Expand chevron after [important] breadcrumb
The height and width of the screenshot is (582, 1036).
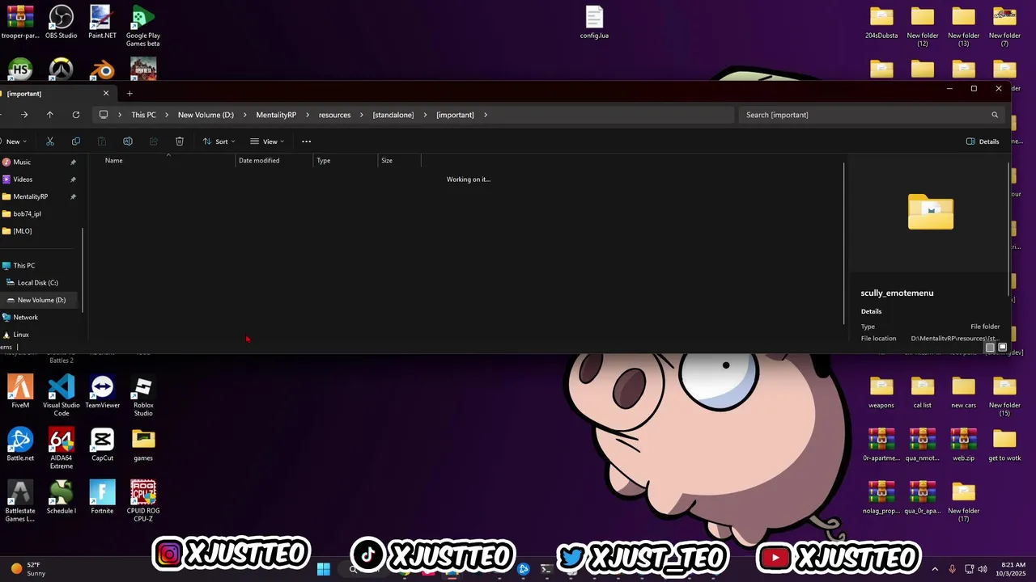coord(486,115)
